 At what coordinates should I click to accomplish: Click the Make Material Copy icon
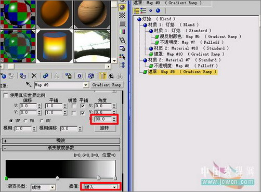coord(46,76)
